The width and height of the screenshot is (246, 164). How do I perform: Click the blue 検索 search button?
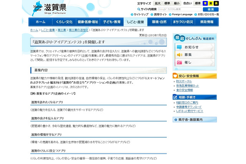[x=211, y=9]
